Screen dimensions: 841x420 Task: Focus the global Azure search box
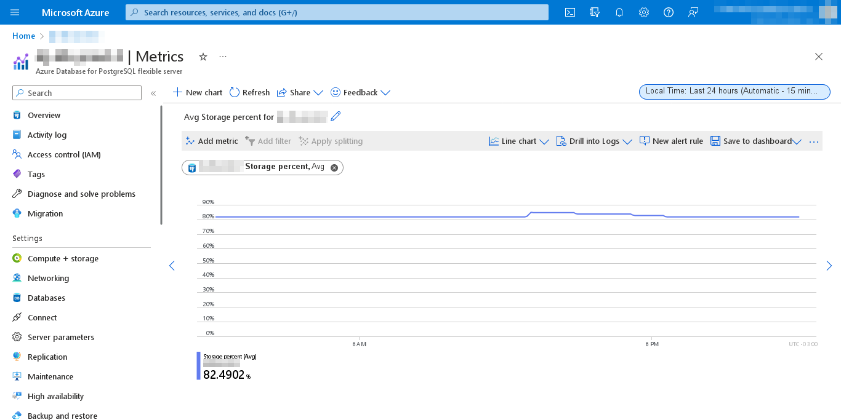point(337,12)
